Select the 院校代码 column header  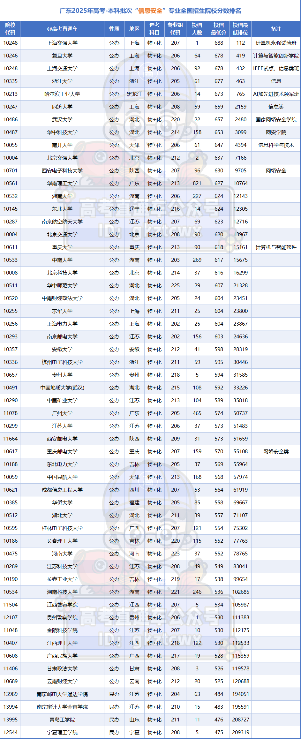point(10,29)
